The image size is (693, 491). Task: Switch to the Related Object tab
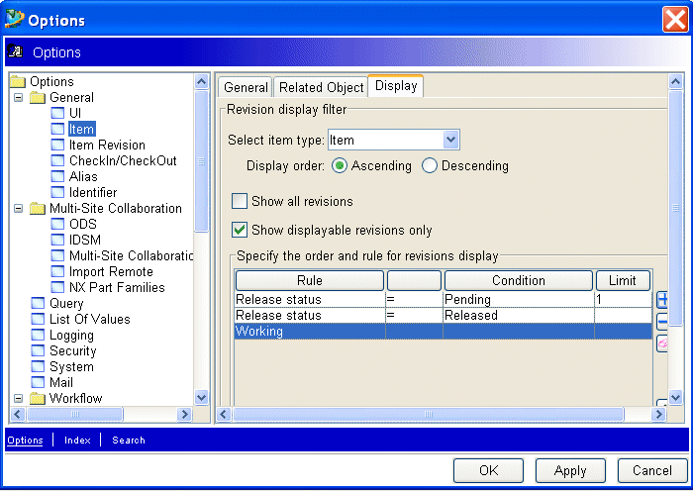point(321,87)
